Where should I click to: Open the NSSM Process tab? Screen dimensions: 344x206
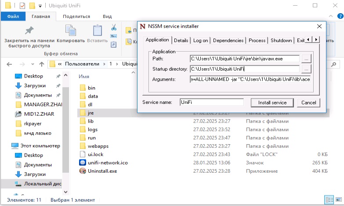coord(257,40)
